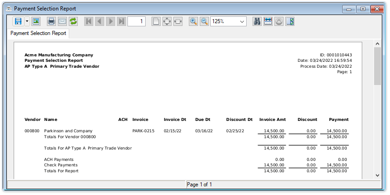
Task: Click the single blank page icon
Action: (156, 21)
